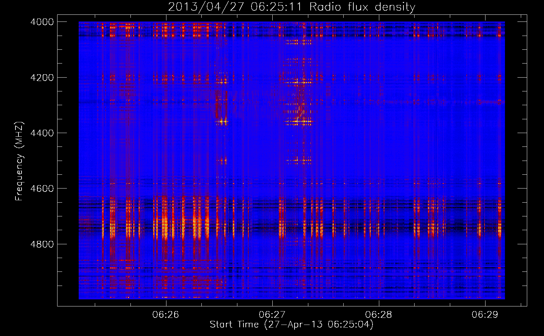Click the '4600' frequency axis label
This screenshot has height=336, width=544.
42,188
